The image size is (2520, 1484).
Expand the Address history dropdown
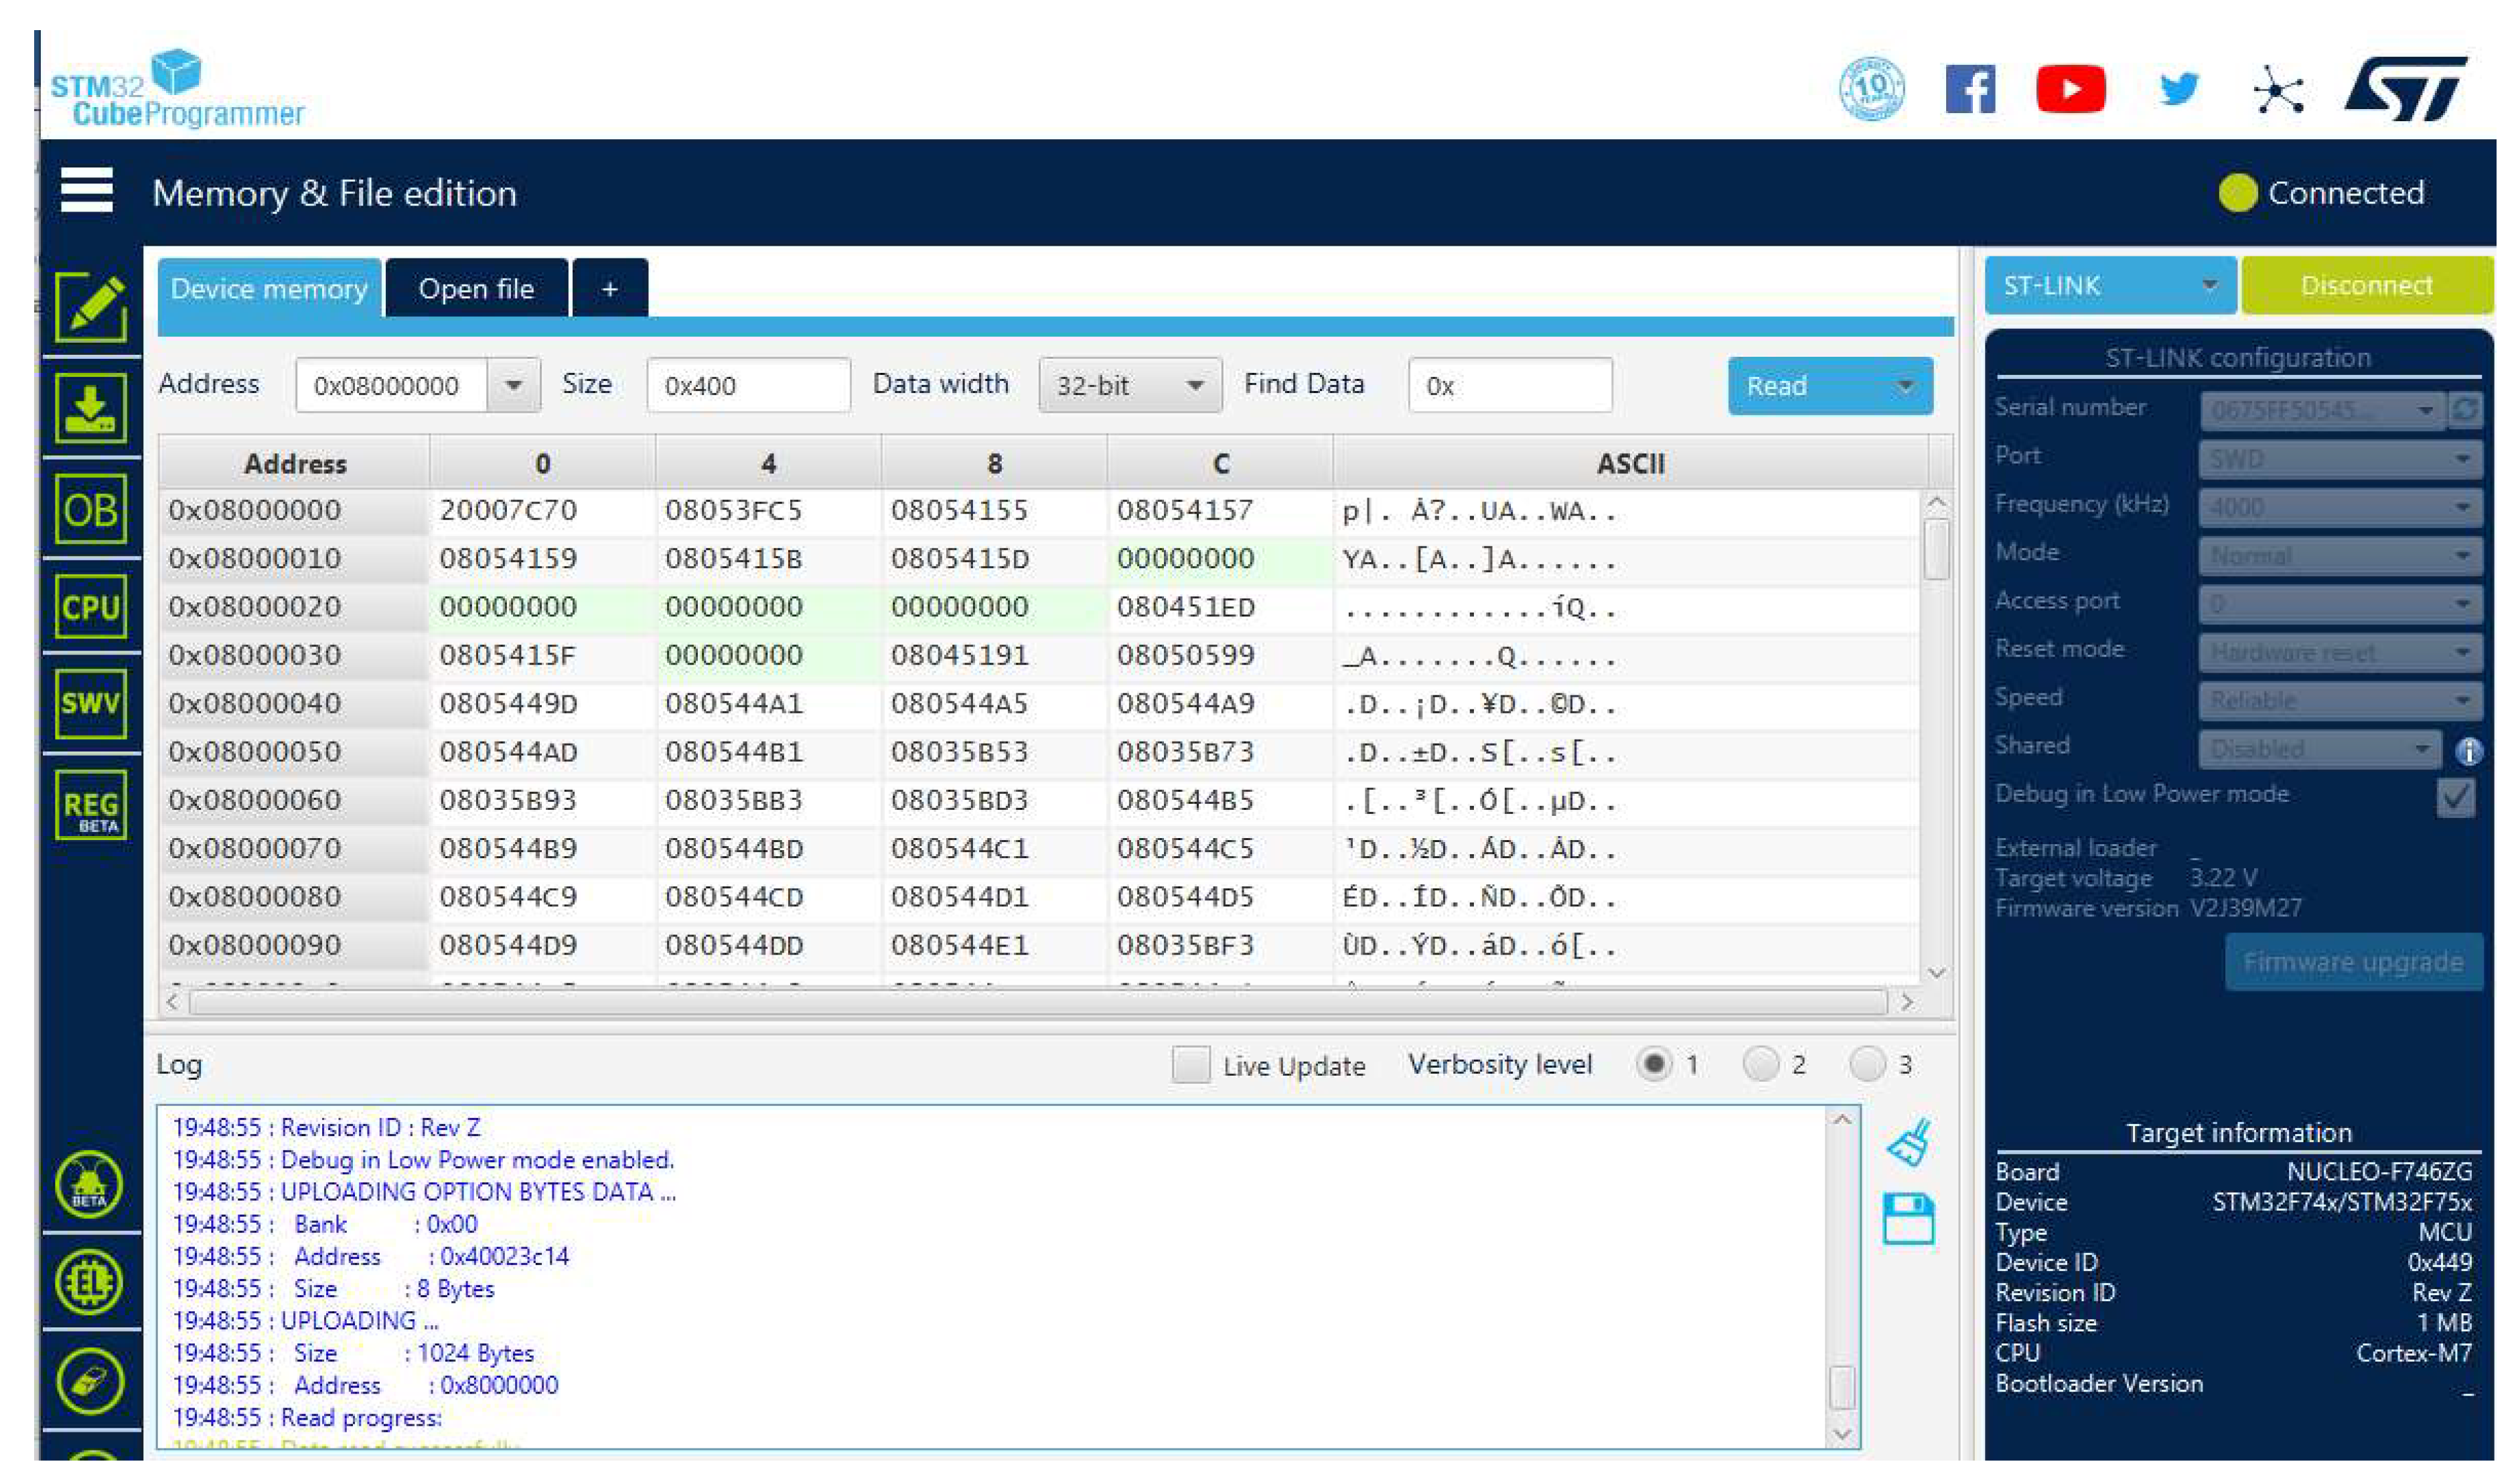(x=515, y=386)
